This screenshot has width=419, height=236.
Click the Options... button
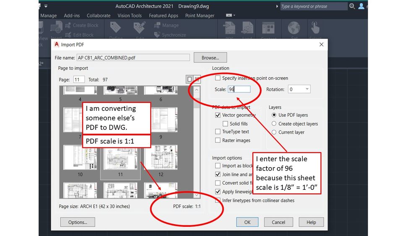[78, 222]
